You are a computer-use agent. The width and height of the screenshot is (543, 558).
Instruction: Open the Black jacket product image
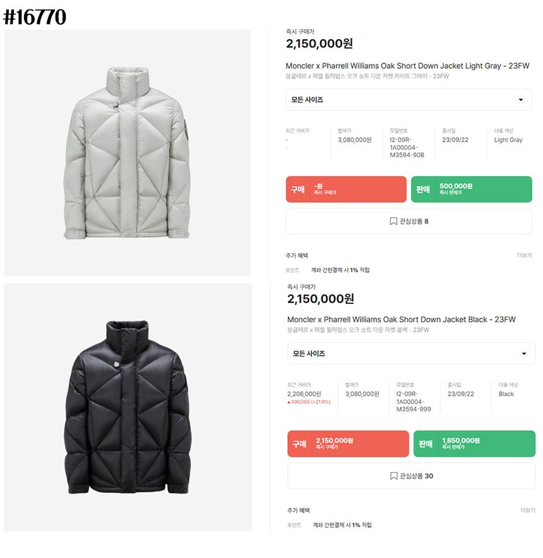(128, 408)
